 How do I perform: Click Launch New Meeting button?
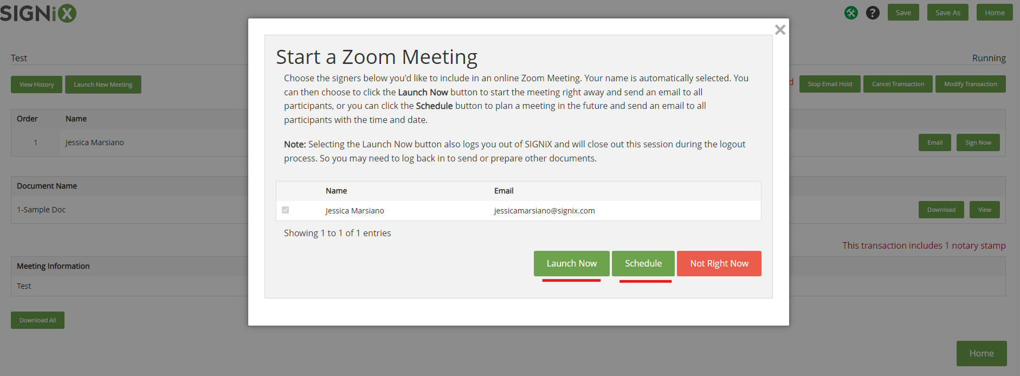tap(103, 85)
